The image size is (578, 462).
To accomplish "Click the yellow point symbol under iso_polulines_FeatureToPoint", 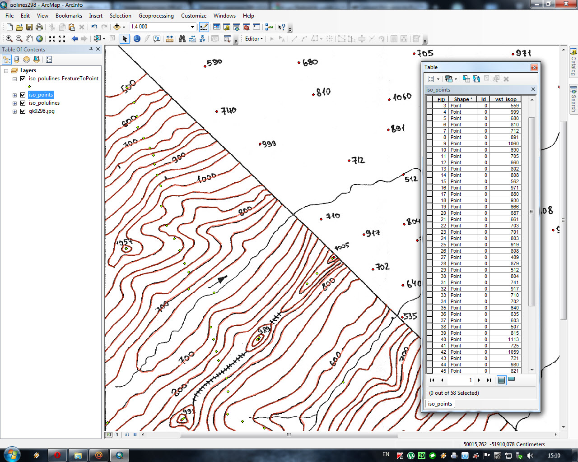I will [29, 87].
